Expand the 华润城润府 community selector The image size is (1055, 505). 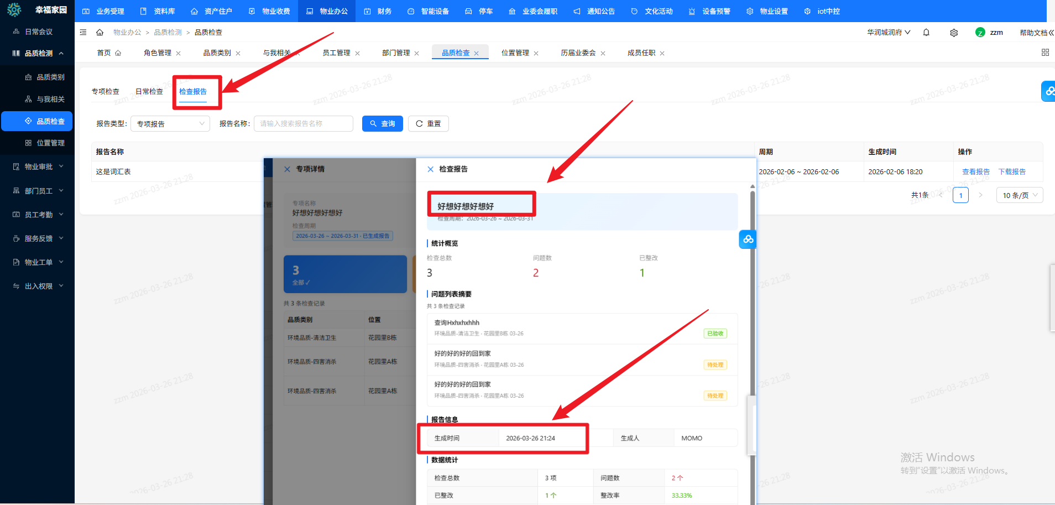(x=889, y=33)
